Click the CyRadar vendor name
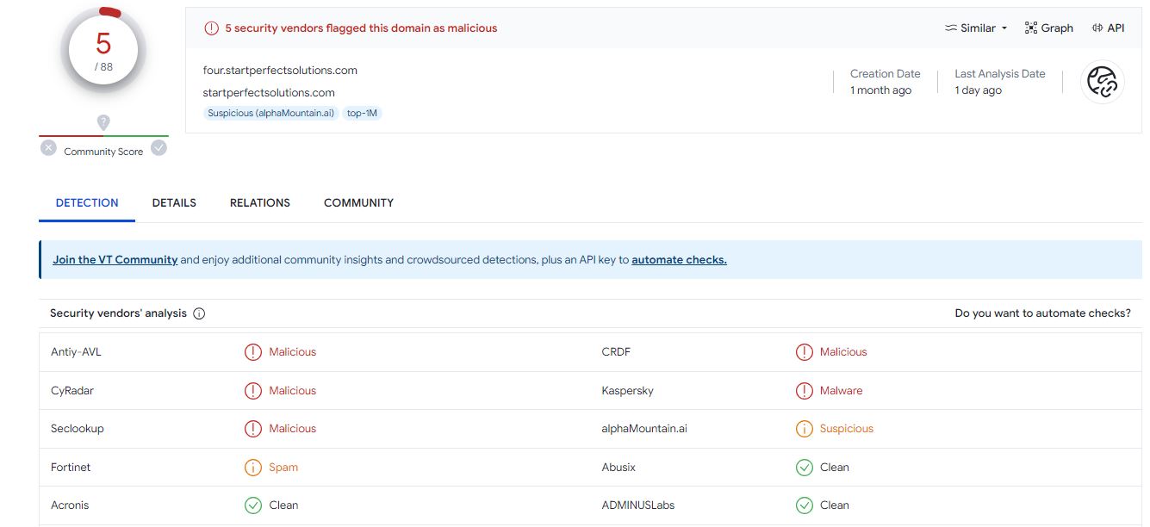The image size is (1150, 527). pos(72,391)
